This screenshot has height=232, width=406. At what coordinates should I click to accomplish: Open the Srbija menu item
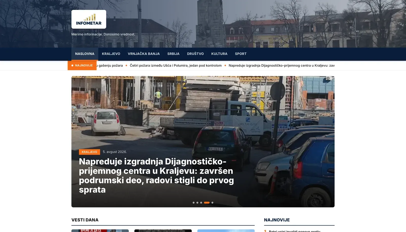pyautogui.click(x=173, y=54)
